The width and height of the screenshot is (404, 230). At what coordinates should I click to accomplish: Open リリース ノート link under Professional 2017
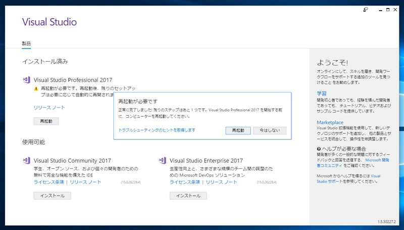tap(49, 108)
